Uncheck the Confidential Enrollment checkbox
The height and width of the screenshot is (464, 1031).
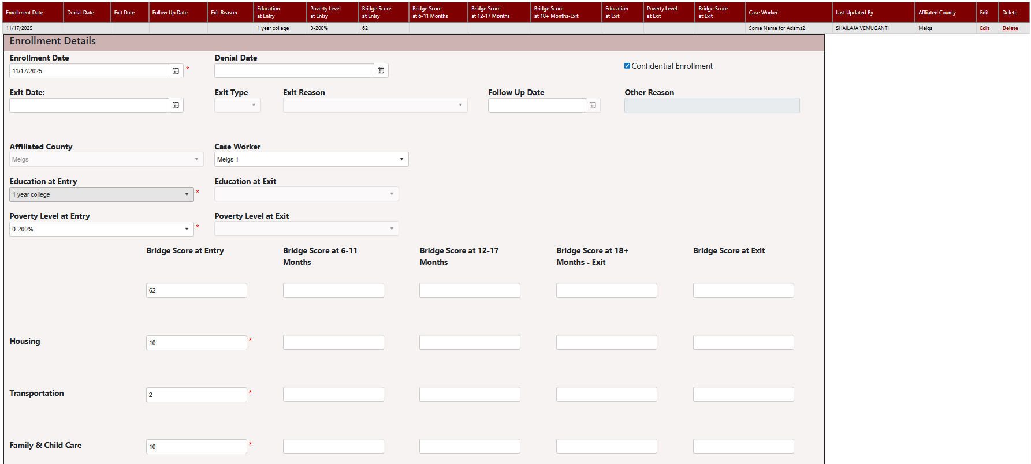627,66
